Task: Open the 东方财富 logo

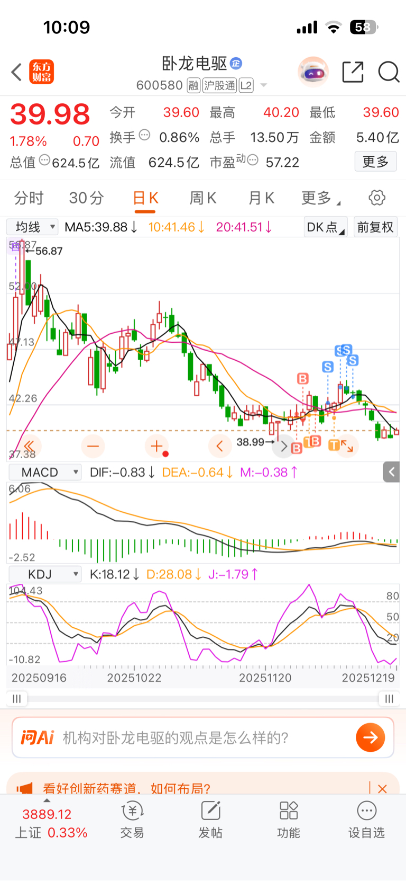Action: coord(41,72)
